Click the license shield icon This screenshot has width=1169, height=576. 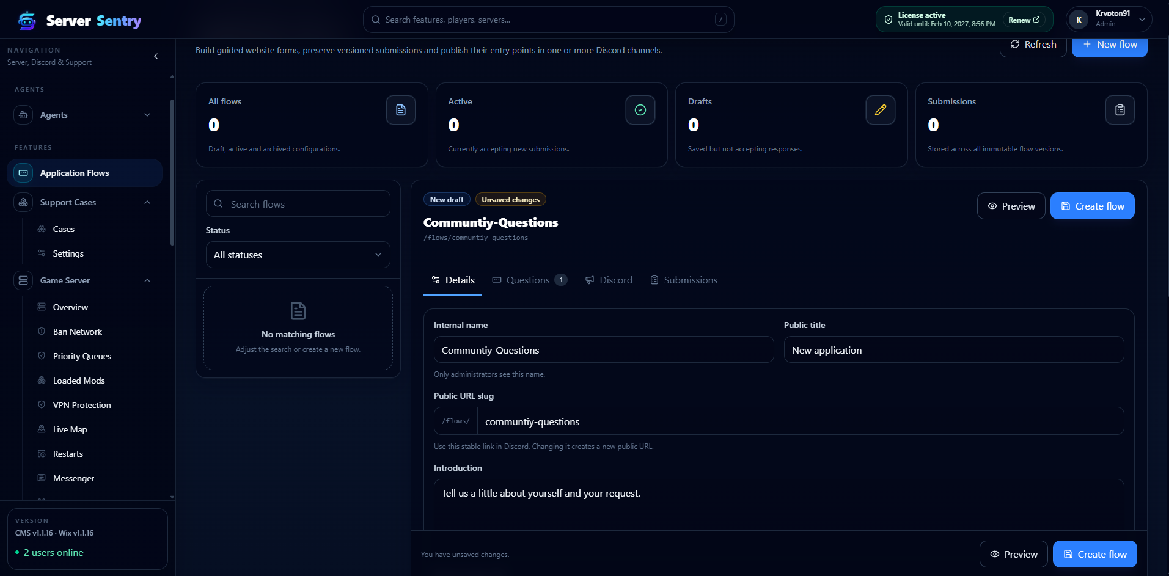(889, 20)
